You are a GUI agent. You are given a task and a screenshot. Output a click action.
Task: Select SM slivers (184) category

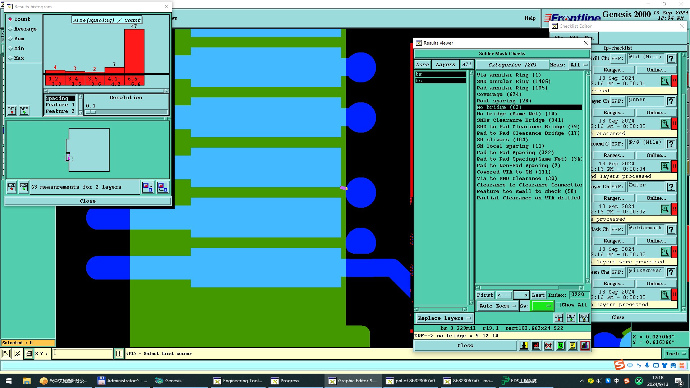[502, 140]
